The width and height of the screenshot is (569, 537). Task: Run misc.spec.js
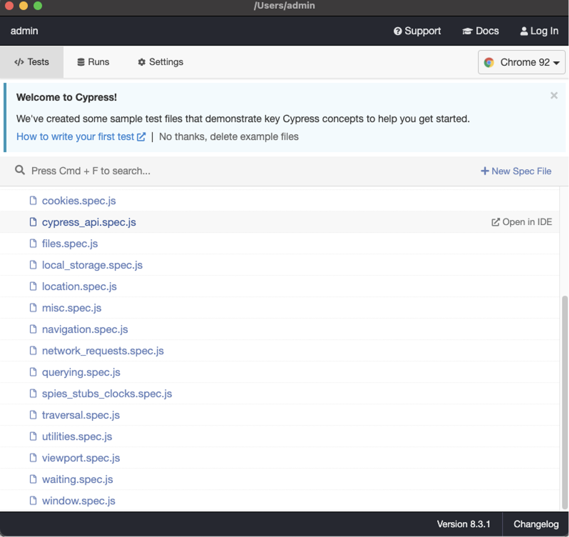click(x=71, y=308)
